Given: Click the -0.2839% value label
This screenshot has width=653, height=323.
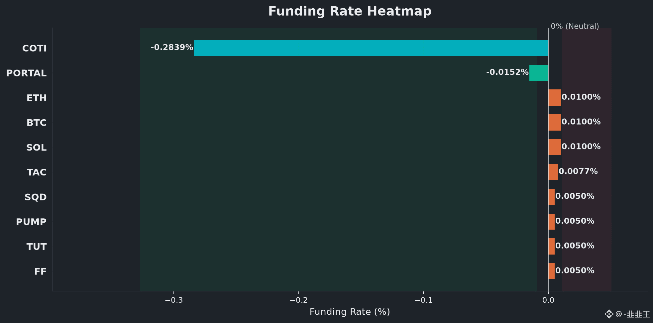Looking at the screenshot, I should (172, 48).
